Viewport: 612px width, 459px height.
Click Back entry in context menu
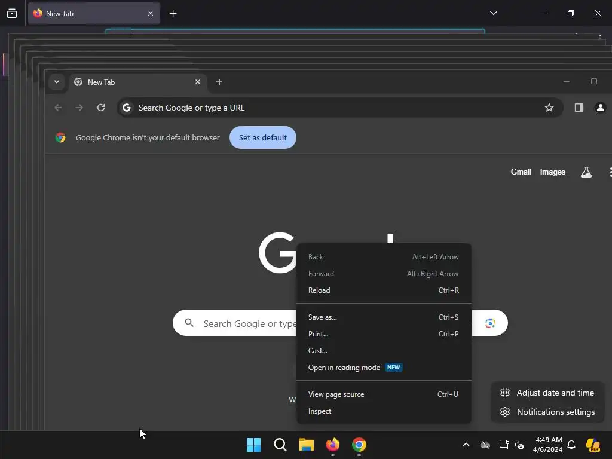click(x=384, y=257)
